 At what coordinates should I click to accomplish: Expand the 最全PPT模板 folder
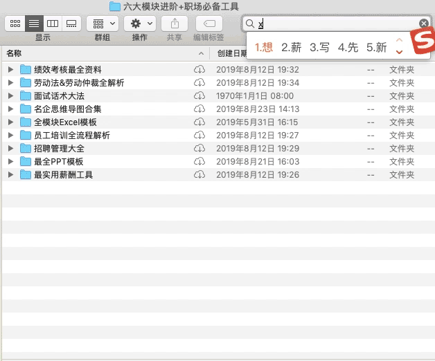(x=10, y=162)
